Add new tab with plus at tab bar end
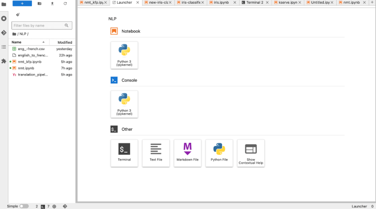This screenshot has width=376, height=209. coord(372,3)
